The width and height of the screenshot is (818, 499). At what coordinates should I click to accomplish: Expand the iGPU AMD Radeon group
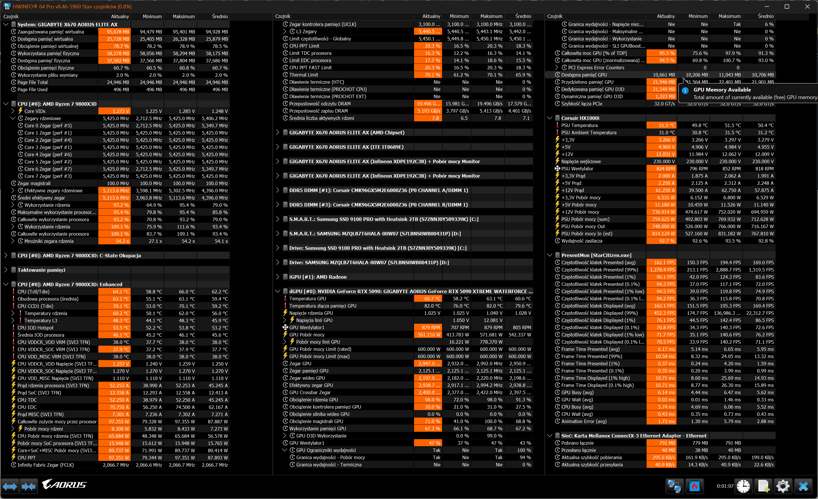278,277
